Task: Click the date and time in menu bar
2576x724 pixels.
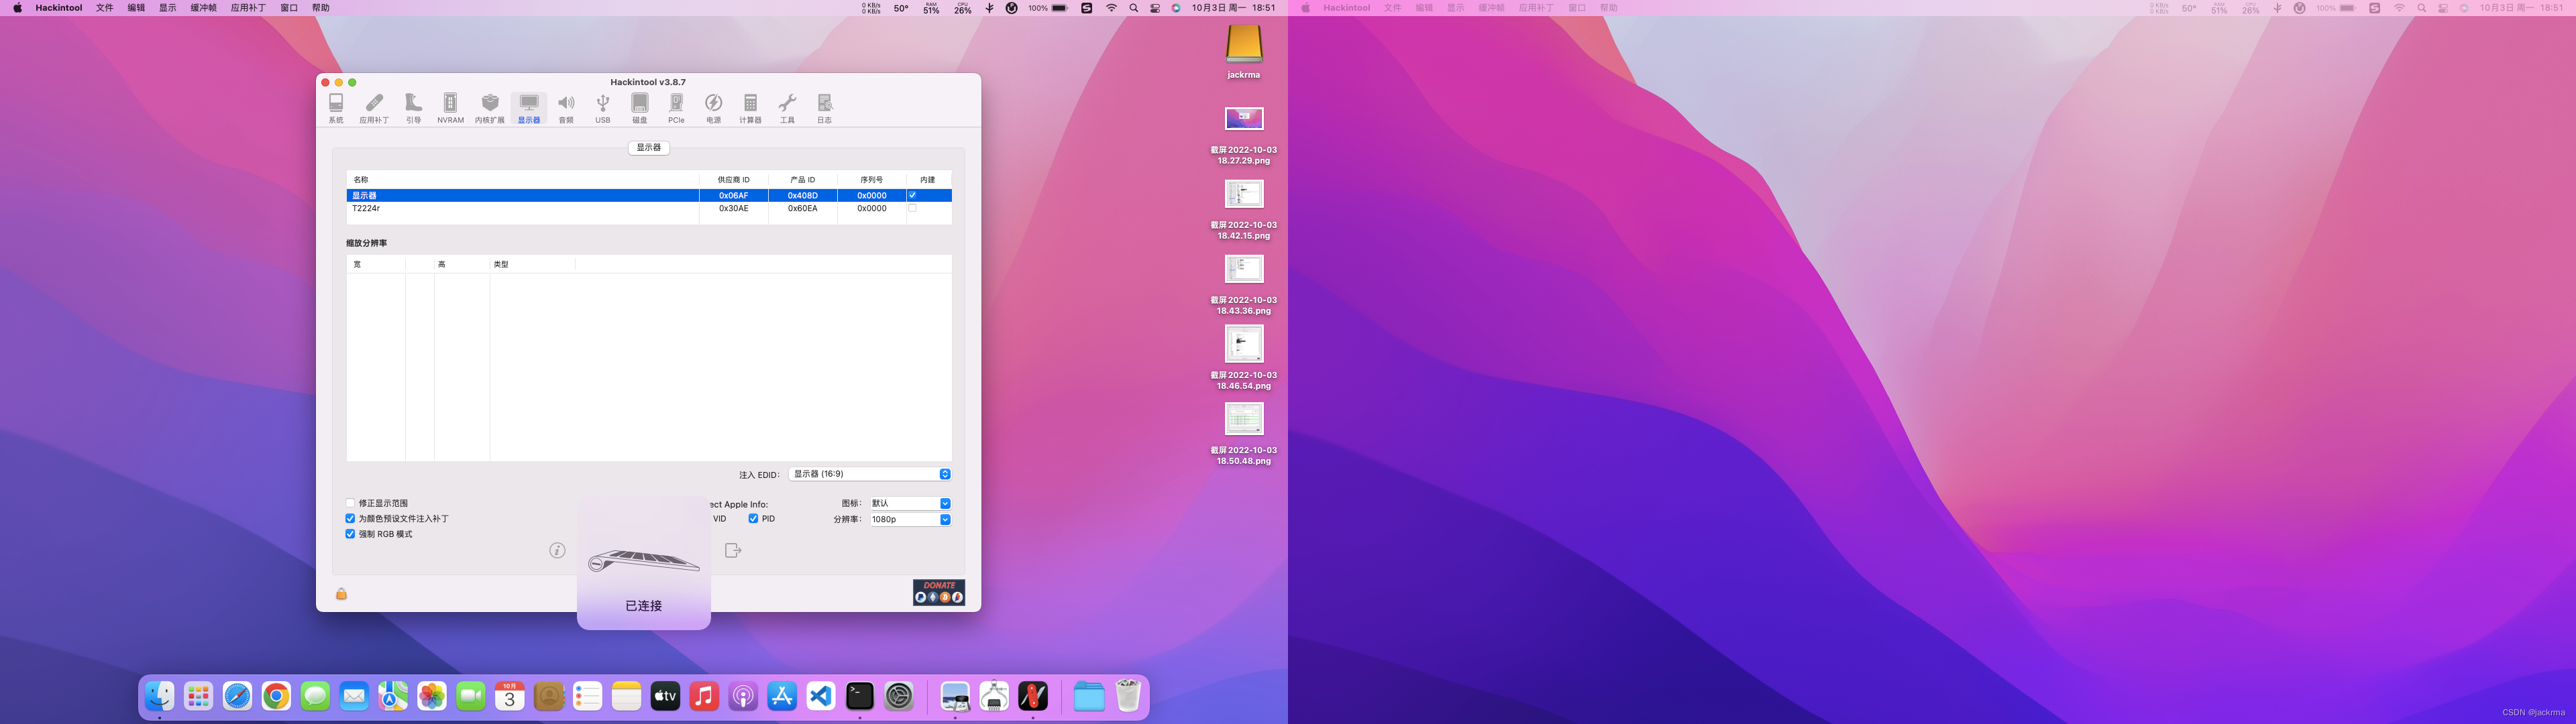Action: (x=1233, y=8)
